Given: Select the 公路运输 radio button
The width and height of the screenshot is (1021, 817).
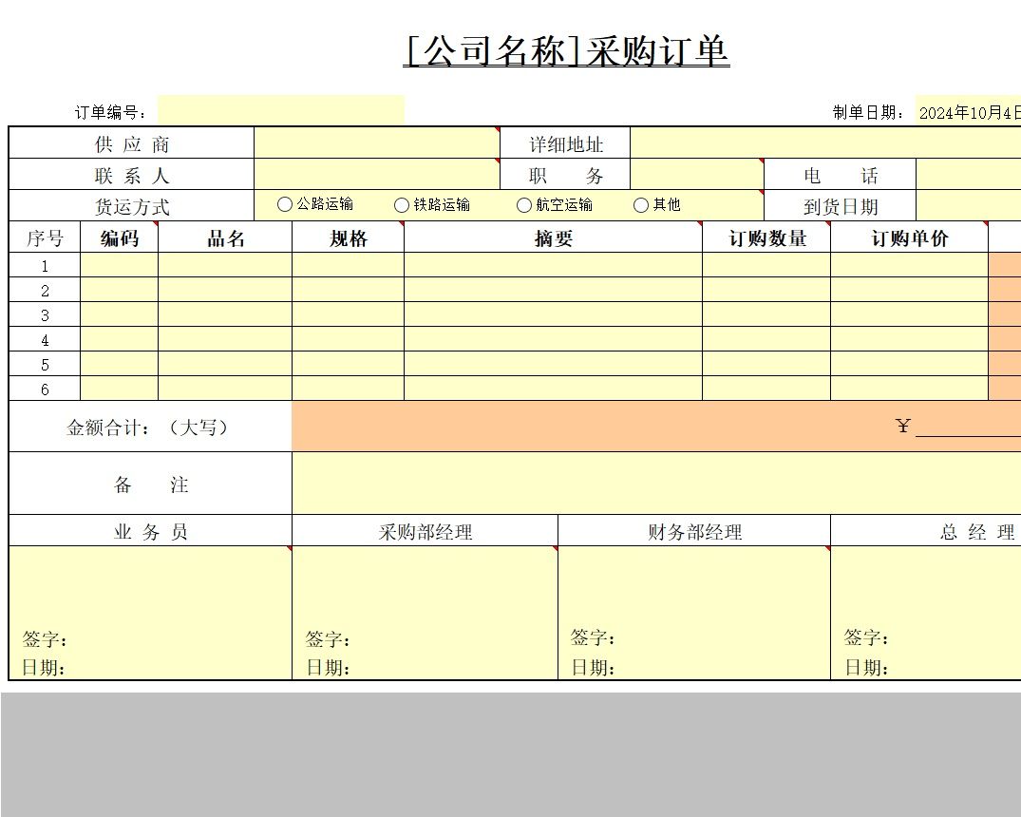Looking at the screenshot, I should pos(284,203).
